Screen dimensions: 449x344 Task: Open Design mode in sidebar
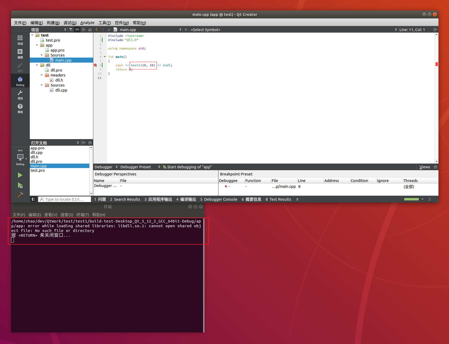20,67
